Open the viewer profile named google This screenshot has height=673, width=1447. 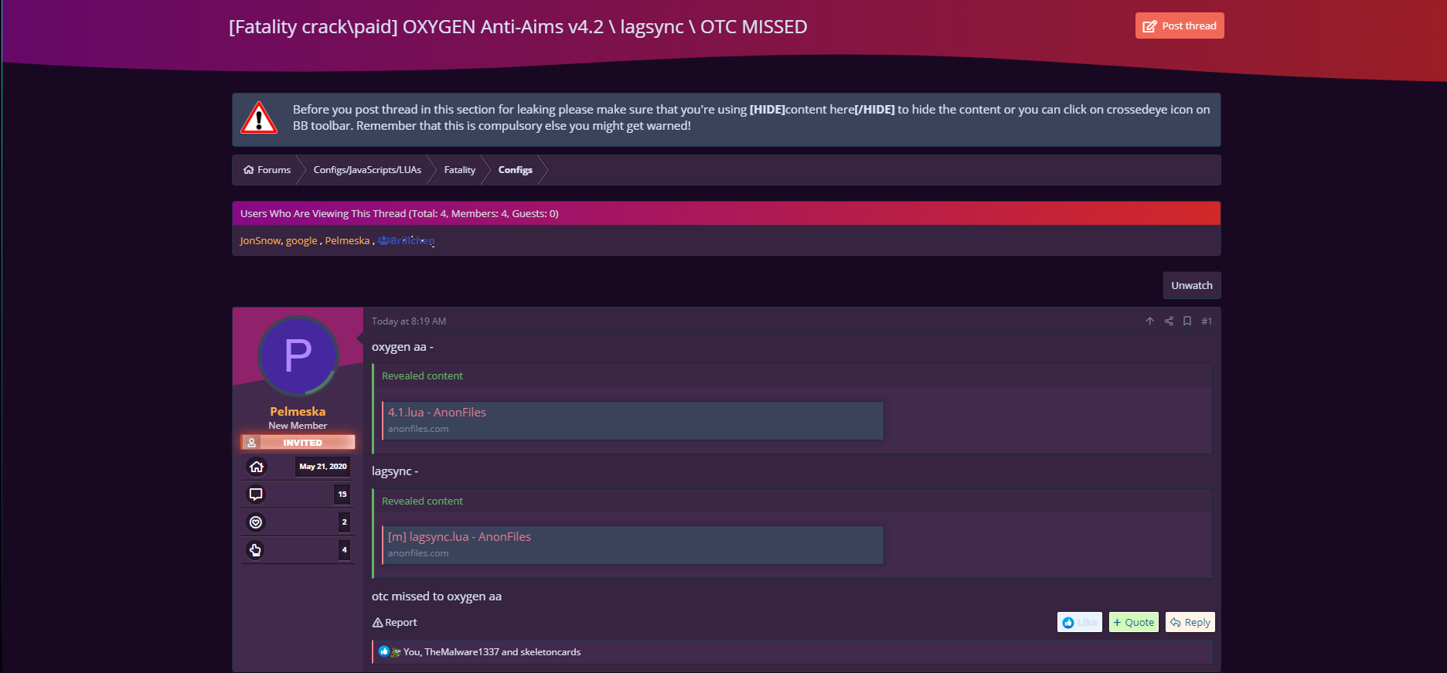click(x=301, y=241)
